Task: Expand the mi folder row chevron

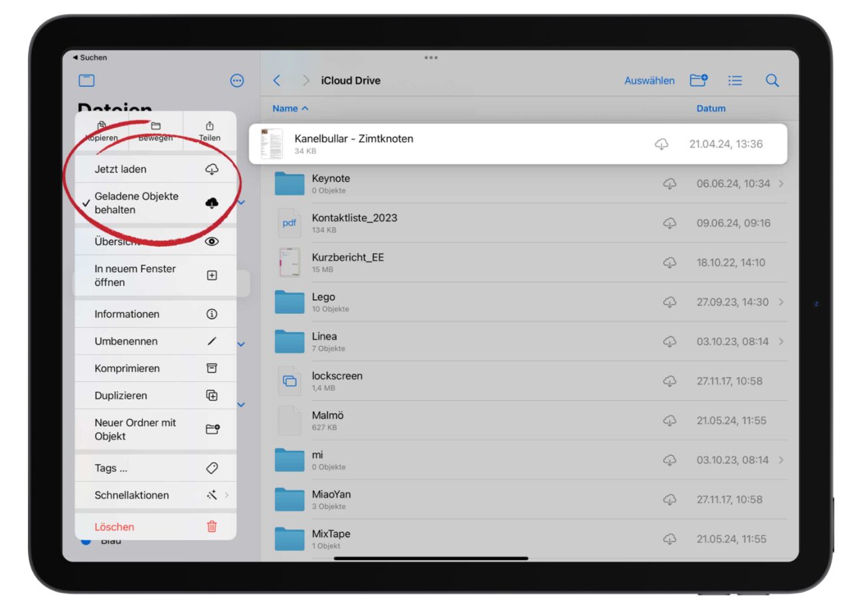Action: tap(781, 460)
